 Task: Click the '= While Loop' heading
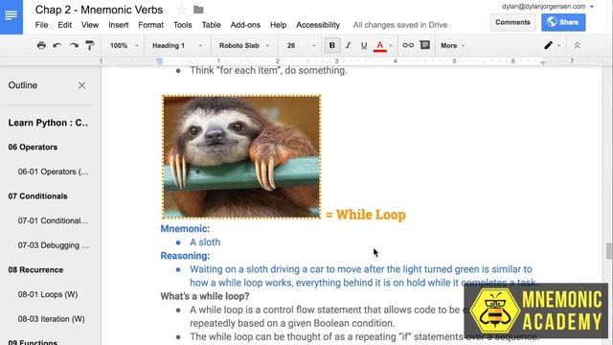pos(366,215)
